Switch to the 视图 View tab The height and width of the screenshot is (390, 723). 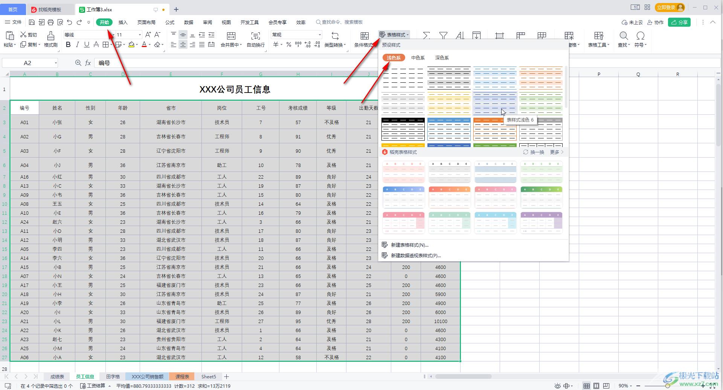click(226, 22)
